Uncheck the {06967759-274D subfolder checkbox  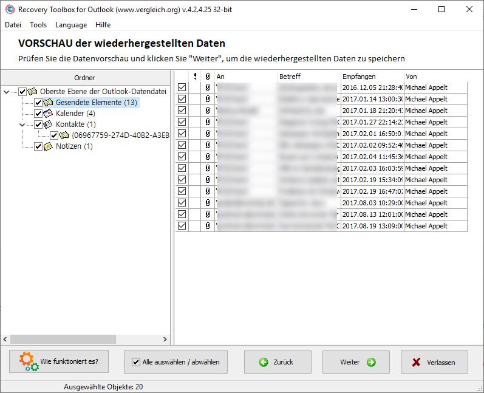(x=54, y=135)
